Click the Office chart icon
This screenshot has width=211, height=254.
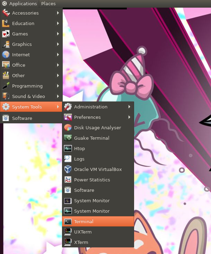pos(6,65)
